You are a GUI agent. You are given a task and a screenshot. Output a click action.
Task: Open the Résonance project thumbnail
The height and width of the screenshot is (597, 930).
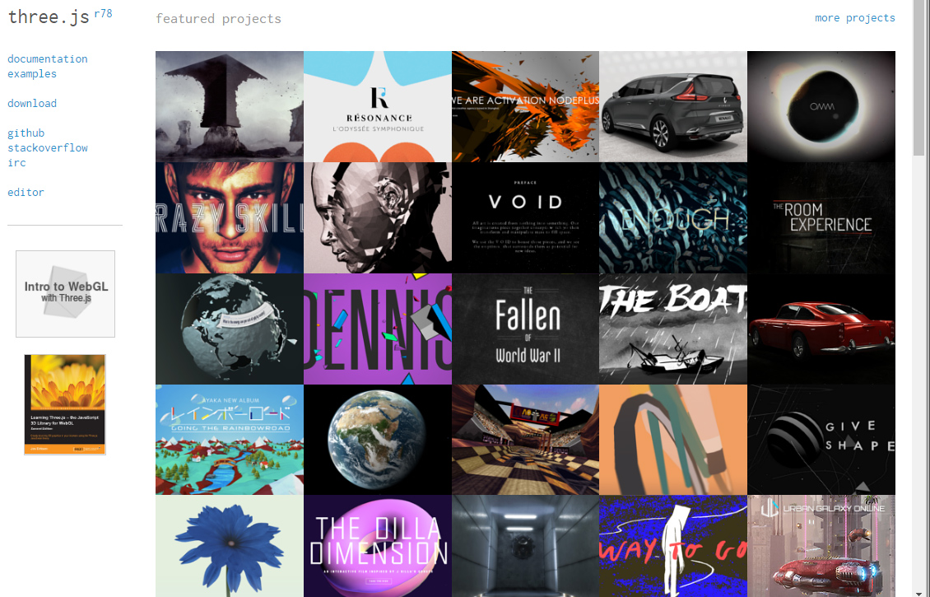coord(377,106)
